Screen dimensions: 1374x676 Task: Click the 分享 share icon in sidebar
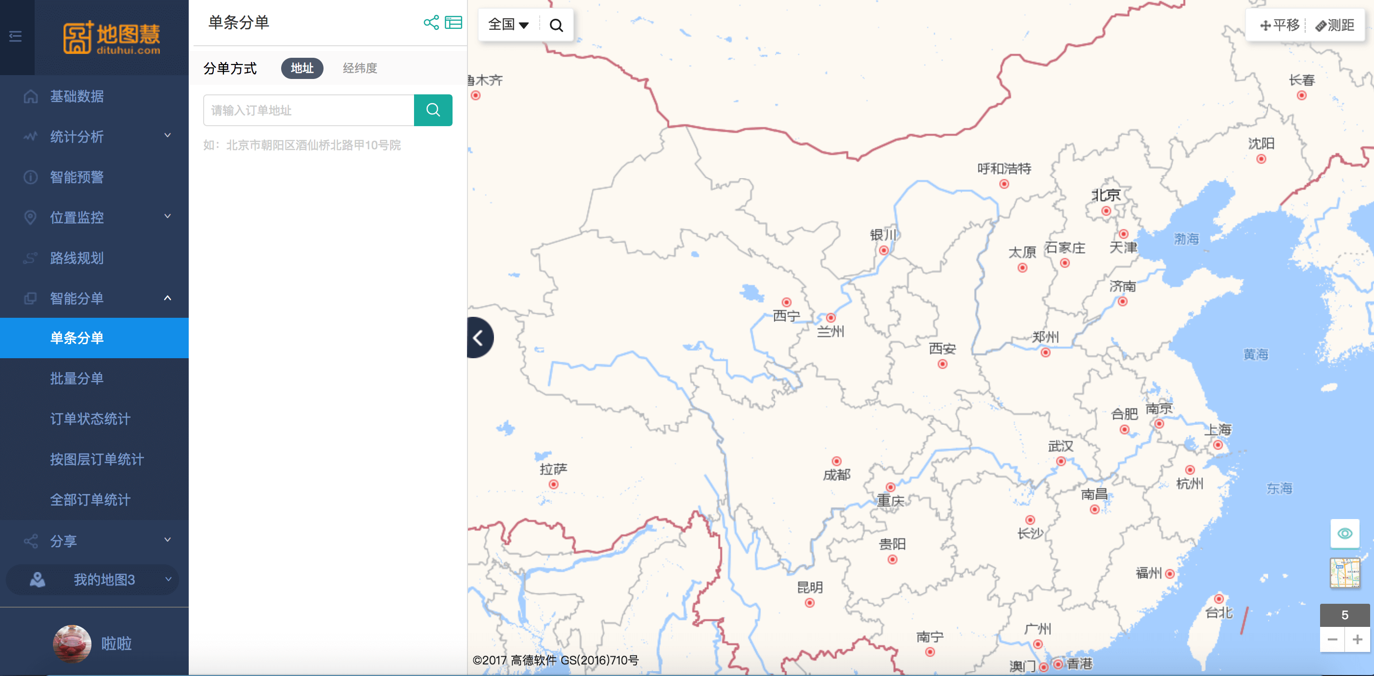click(31, 541)
